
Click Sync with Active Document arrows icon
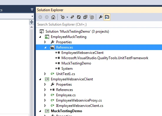point(72,17)
